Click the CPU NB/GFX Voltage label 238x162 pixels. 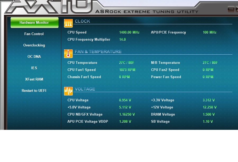[x=85, y=115]
